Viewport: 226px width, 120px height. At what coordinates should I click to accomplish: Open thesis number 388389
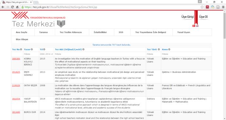click(16, 59)
